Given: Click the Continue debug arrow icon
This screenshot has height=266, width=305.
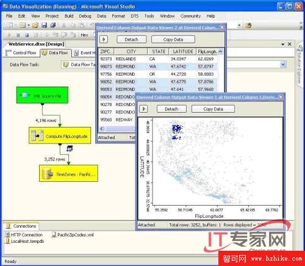Looking at the screenshot, I should 9,35.
